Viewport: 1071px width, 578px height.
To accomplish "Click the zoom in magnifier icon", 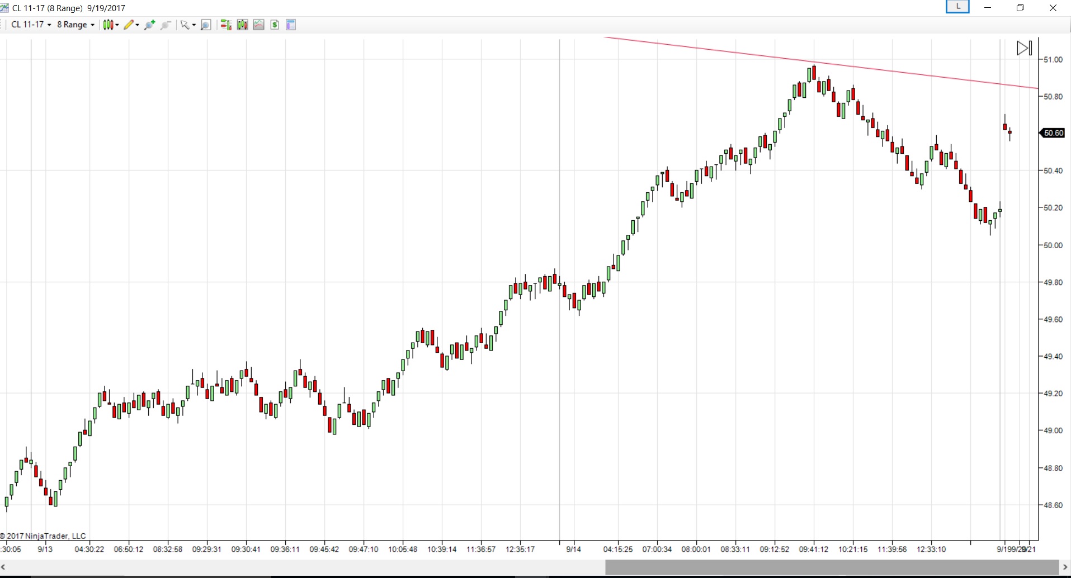I will (149, 25).
